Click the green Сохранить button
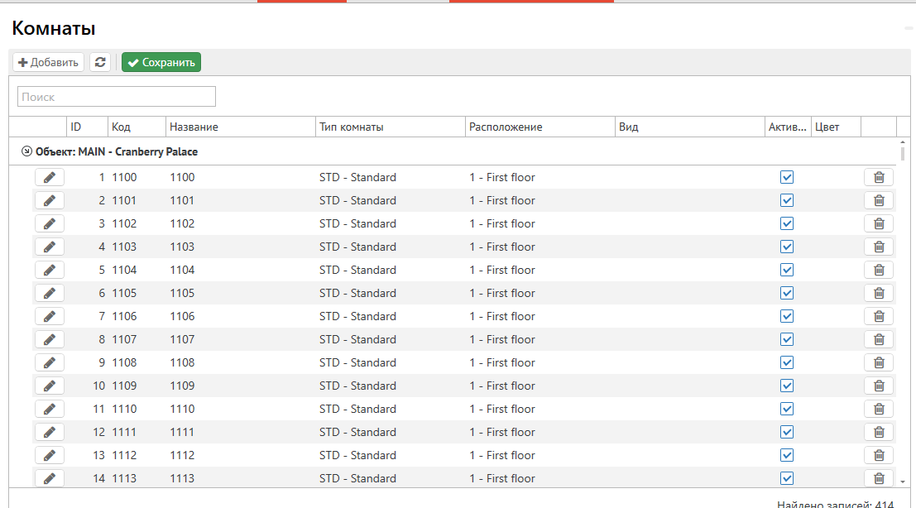This screenshot has height=508, width=916. [161, 62]
